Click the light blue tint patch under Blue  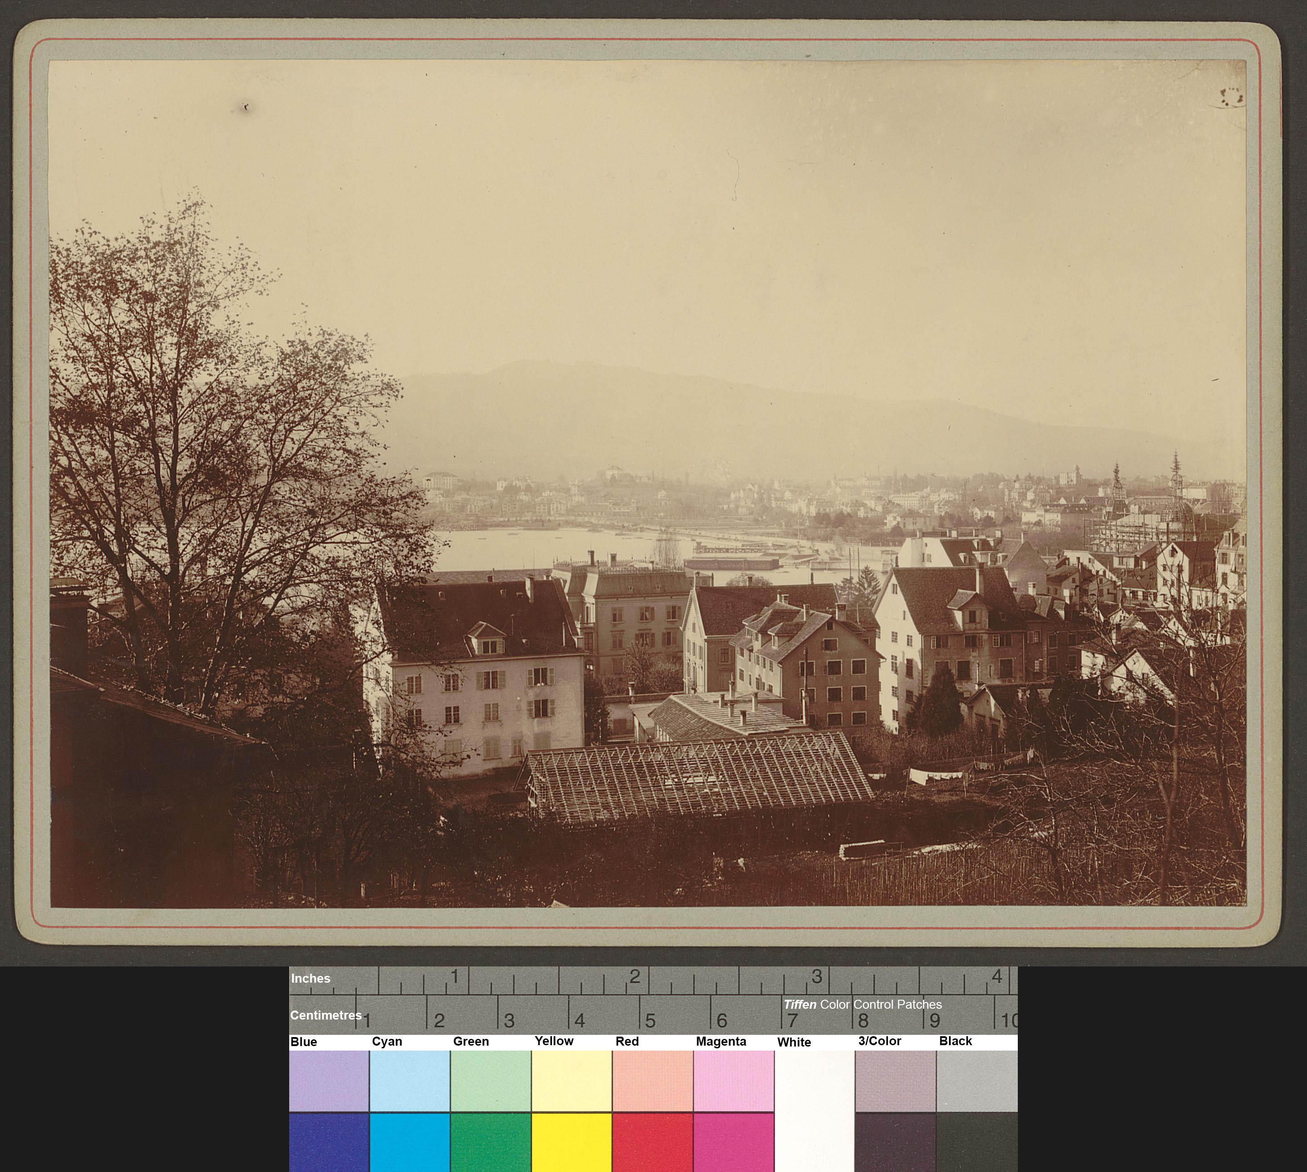(x=329, y=1081)
